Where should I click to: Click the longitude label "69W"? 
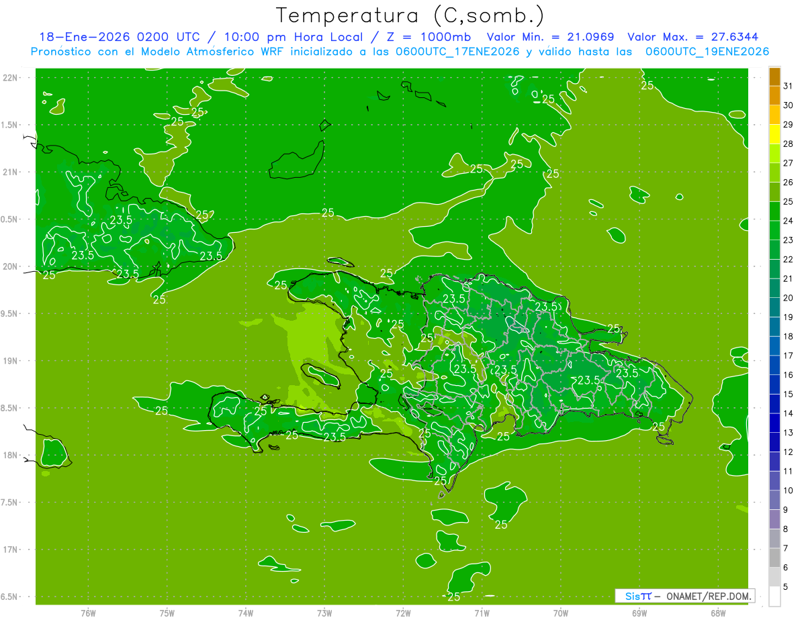639,613
